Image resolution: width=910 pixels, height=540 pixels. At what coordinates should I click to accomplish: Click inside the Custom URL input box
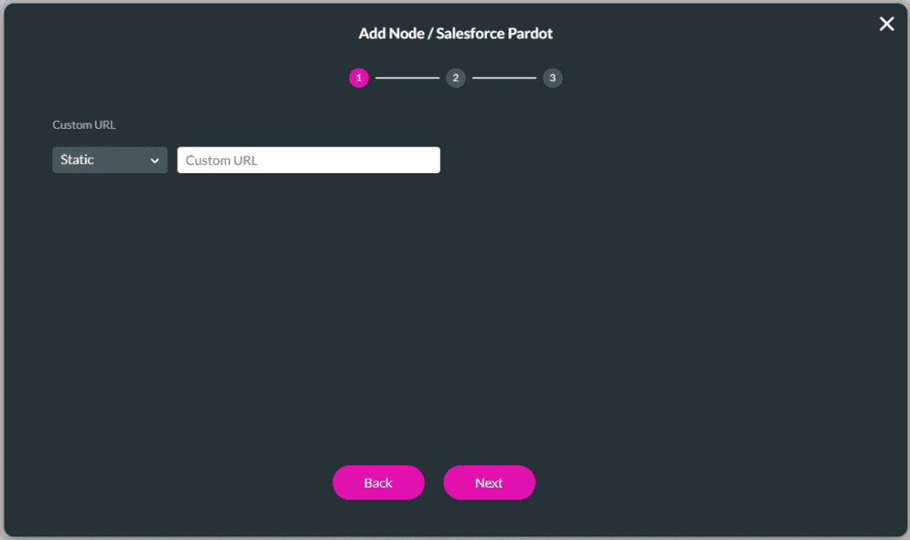pyautogui.click(x=308, y=160)
